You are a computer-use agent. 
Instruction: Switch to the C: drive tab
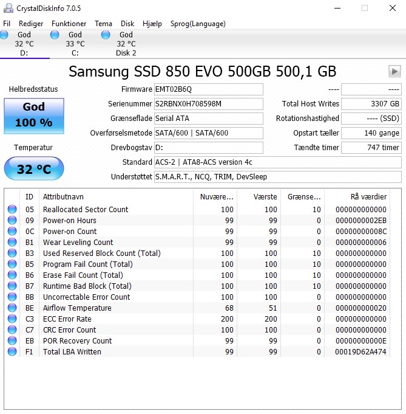(75, 44)
